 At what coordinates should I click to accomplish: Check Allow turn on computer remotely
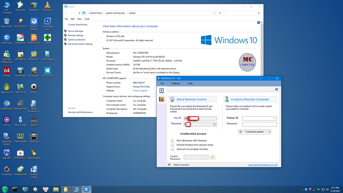point(172,149)
